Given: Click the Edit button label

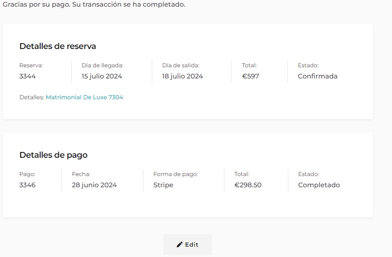Looking at the screenshot, I should pyautogui.click(x=192, y=245).
